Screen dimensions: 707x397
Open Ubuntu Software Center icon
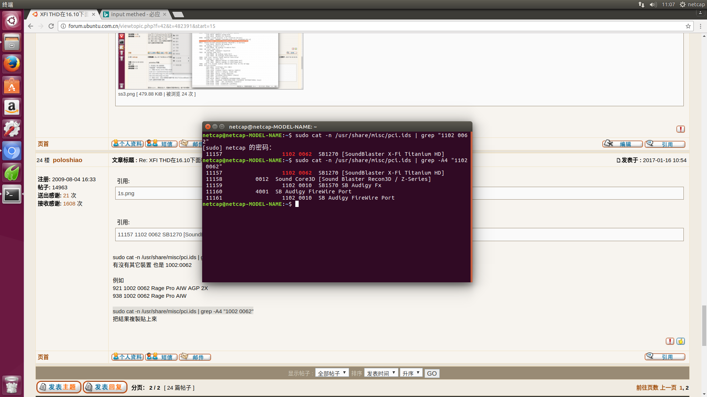tap(12, 86)
